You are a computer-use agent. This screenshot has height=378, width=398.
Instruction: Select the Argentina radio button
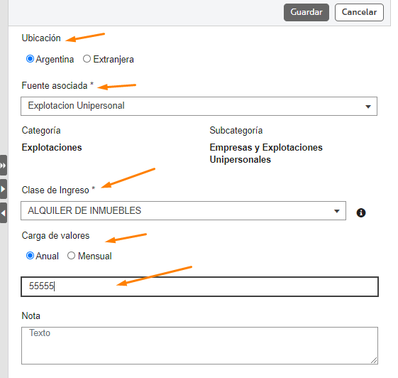click(30, 59)
